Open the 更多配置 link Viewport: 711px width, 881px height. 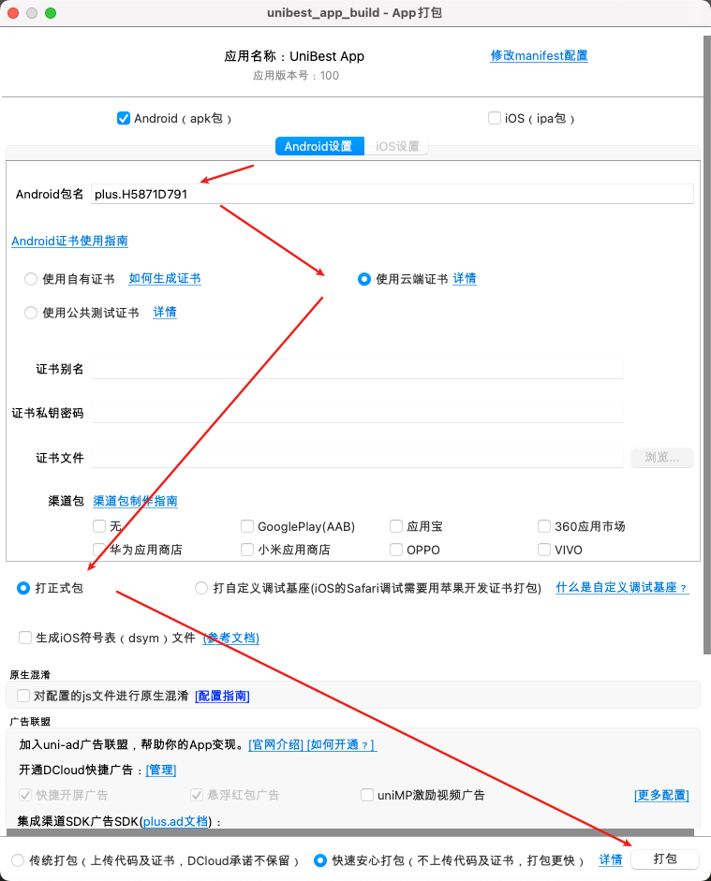pos(661,795)
